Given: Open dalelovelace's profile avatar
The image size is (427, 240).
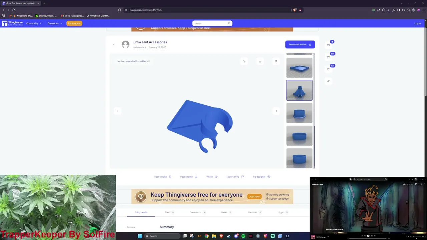Looking at the screenshot, I should (x=125, y=44).
